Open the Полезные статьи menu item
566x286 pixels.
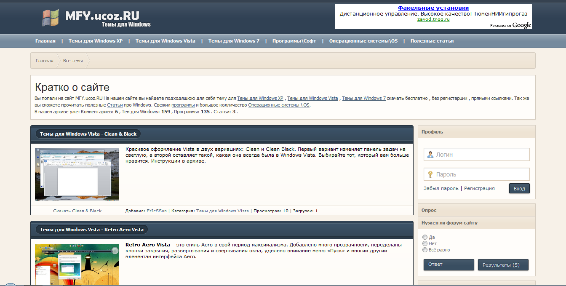432,41
